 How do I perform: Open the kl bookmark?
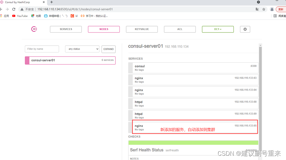[74, 16]
